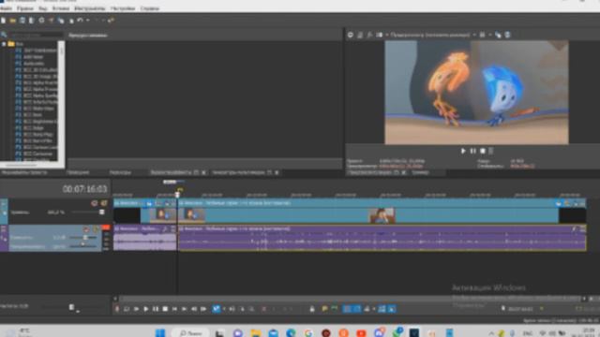Switch to the Триммер tab
Image resolution: width=600 pixels, height=337 pixels.
pos(420,172)
